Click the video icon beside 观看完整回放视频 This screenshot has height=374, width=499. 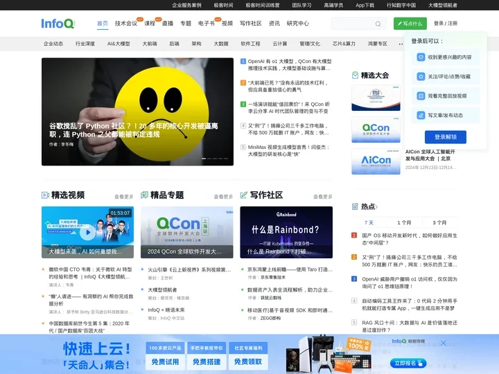[x=421, y=96]
